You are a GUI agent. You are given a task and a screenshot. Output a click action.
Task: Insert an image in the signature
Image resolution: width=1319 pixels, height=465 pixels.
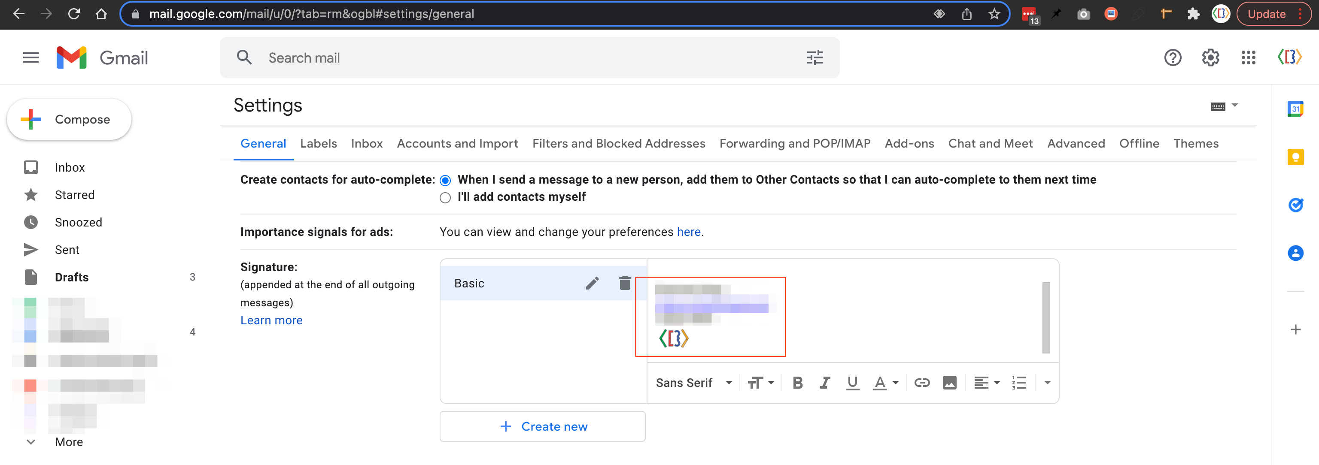click(x=949, y=383)
